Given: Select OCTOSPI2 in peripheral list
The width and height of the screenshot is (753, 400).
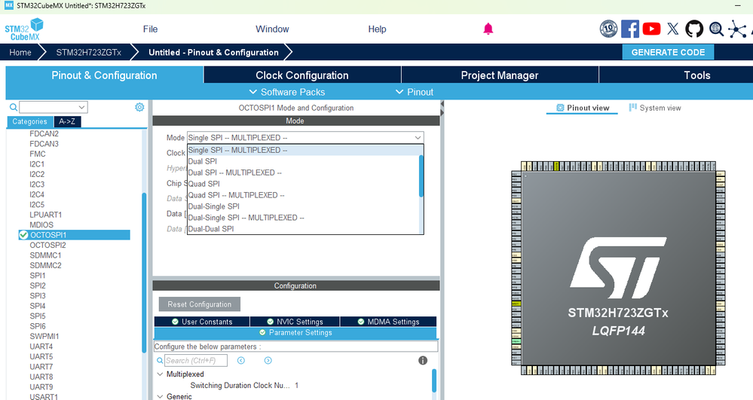Looking at the screenshot, I should coord(47,245).
